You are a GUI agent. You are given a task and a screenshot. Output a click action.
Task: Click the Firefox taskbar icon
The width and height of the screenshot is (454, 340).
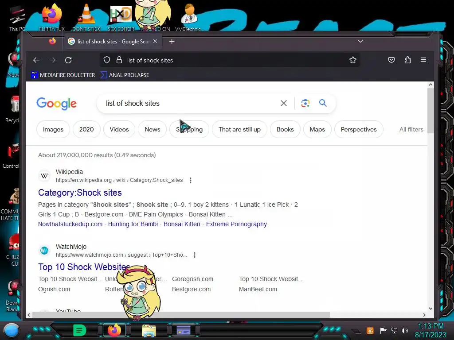tap(114, 330)
